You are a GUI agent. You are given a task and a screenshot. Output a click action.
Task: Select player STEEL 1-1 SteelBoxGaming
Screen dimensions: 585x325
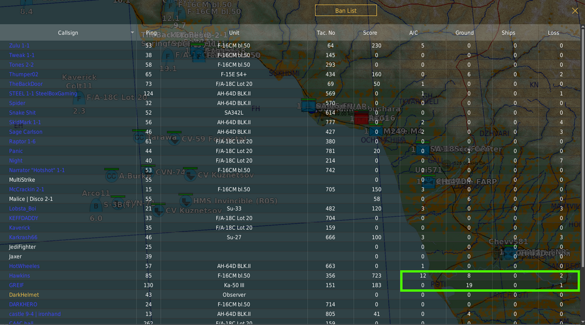click(x=43, y=94)
